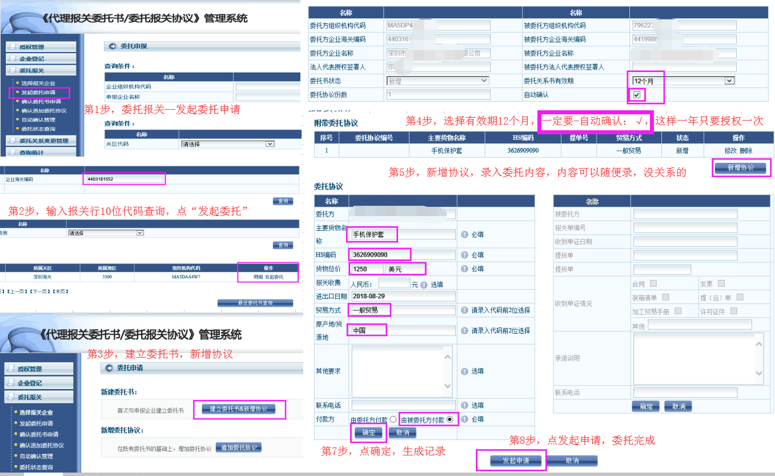Select 委托状态查询 in sidebar beside 委托申请
This screenshot has width=775, height=476.
(x=36, y=467)
